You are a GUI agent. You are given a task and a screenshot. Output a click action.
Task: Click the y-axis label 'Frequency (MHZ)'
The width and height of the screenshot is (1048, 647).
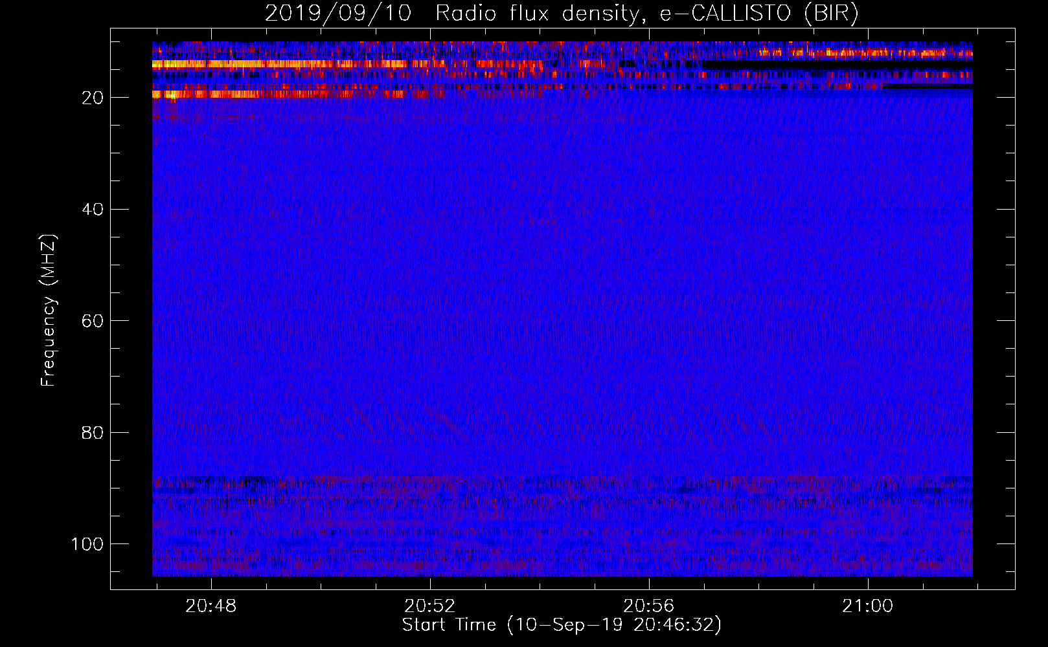coord(49,310)
